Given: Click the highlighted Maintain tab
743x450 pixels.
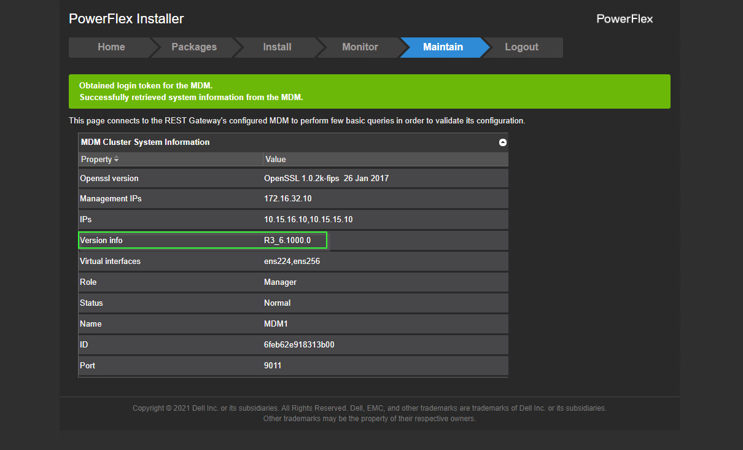Looking at the screenshot, I should click(443, 47).
